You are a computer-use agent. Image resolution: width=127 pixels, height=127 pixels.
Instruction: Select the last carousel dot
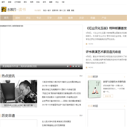(79, 66)
